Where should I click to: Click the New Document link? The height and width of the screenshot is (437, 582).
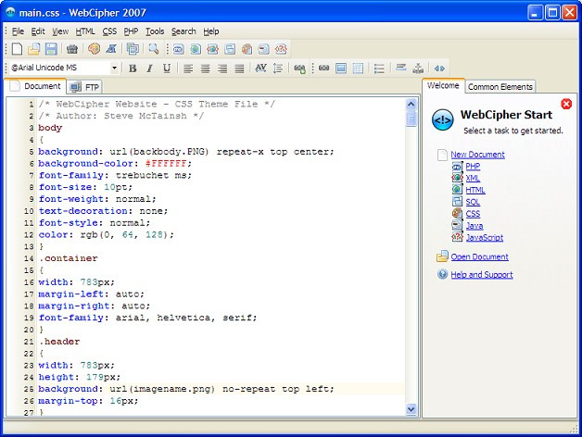(x=477, y=155)
